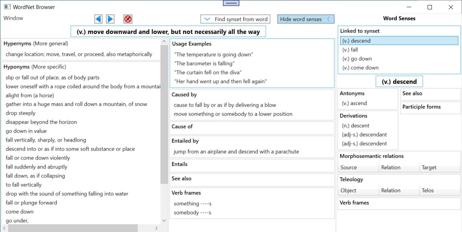Click the horizontal scrollbar right arrow

point(156,228)
